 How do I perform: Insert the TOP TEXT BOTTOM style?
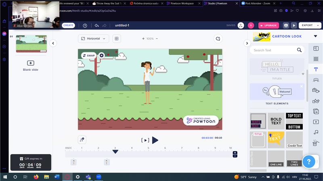click(x=294, y=121)
